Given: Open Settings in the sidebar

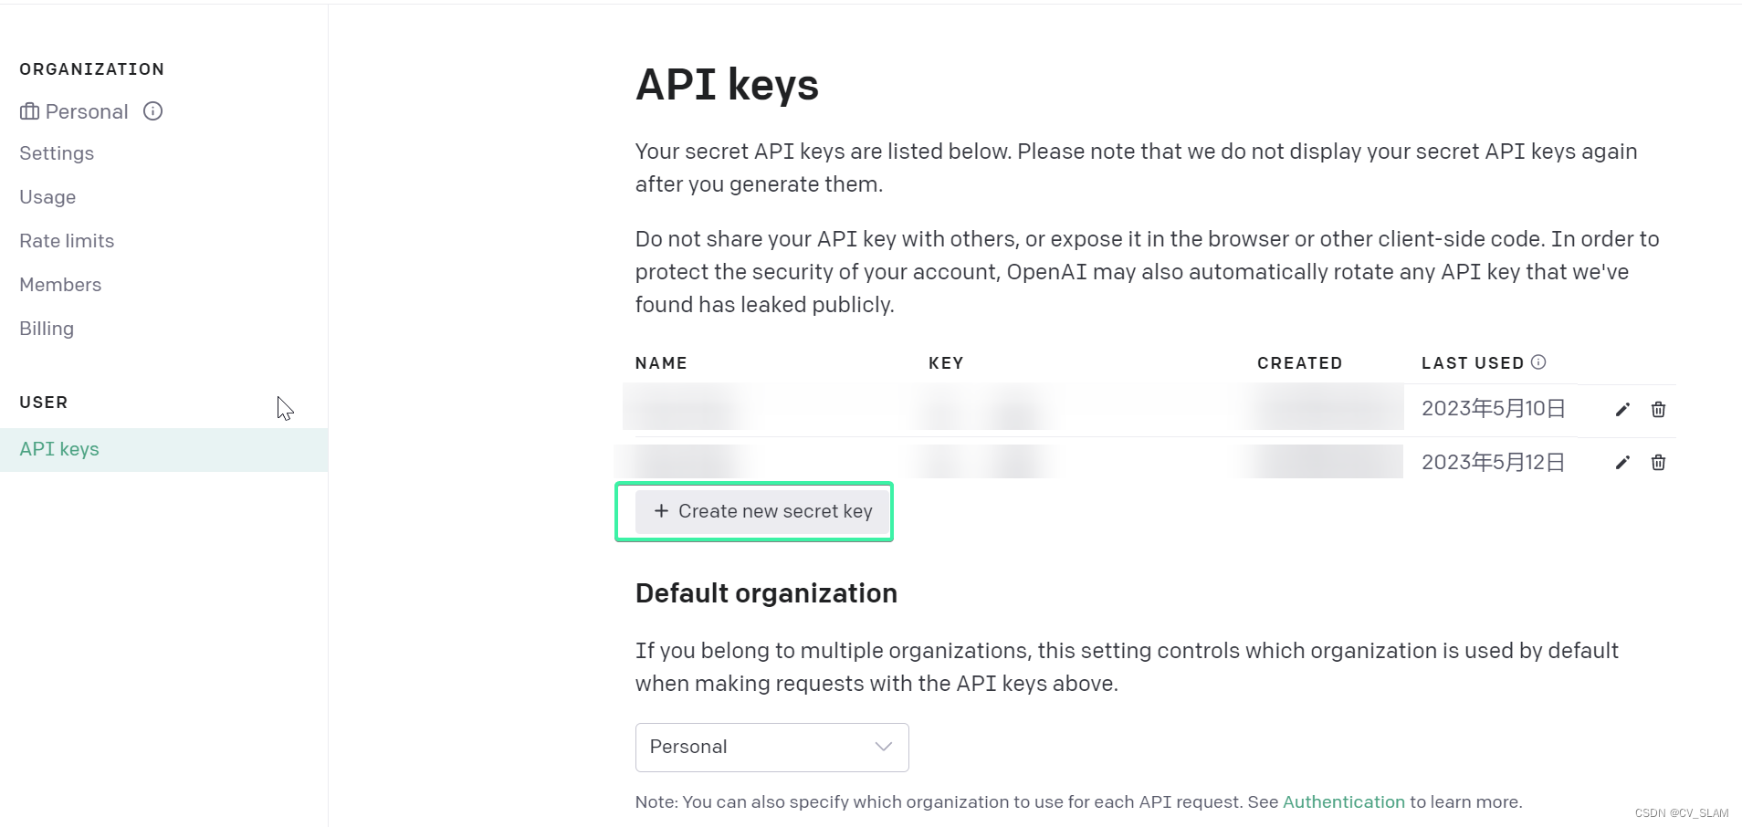Looking at the screenshot, I should 57,153.
